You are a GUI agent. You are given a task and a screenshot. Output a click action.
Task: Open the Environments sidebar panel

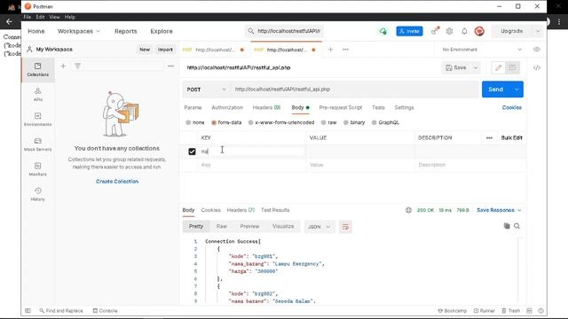click(37, 120)
